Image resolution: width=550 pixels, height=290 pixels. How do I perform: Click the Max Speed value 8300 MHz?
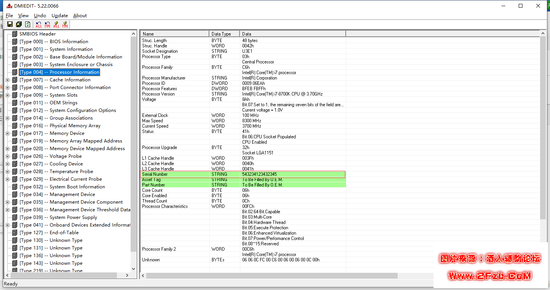(252, 121)
